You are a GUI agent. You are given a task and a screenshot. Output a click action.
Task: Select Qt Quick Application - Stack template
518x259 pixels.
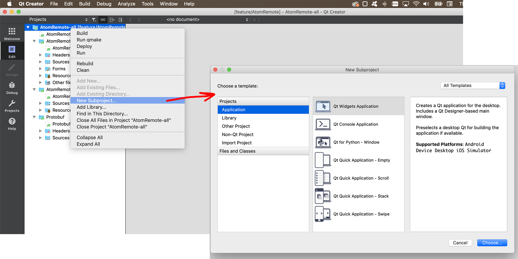[x=358, y=196]
